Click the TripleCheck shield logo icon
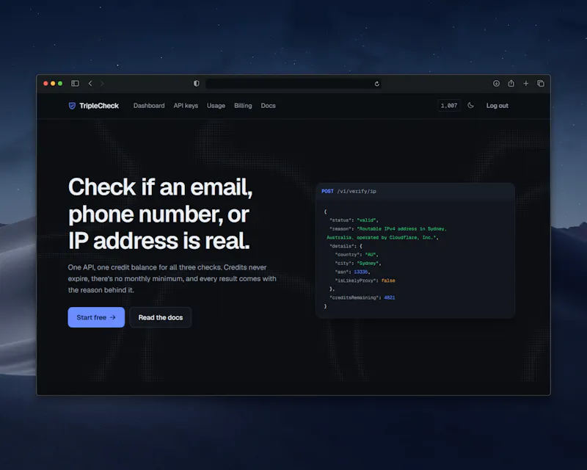The height and width of the screenshot is (470, 587). pyautogui.click(x=72, y=106)
